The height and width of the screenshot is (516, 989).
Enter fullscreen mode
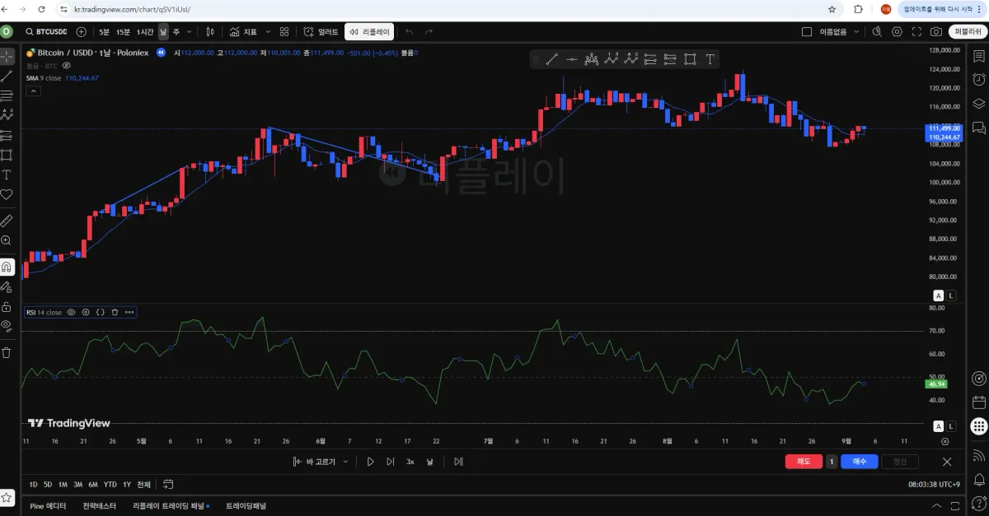point(916,32)
